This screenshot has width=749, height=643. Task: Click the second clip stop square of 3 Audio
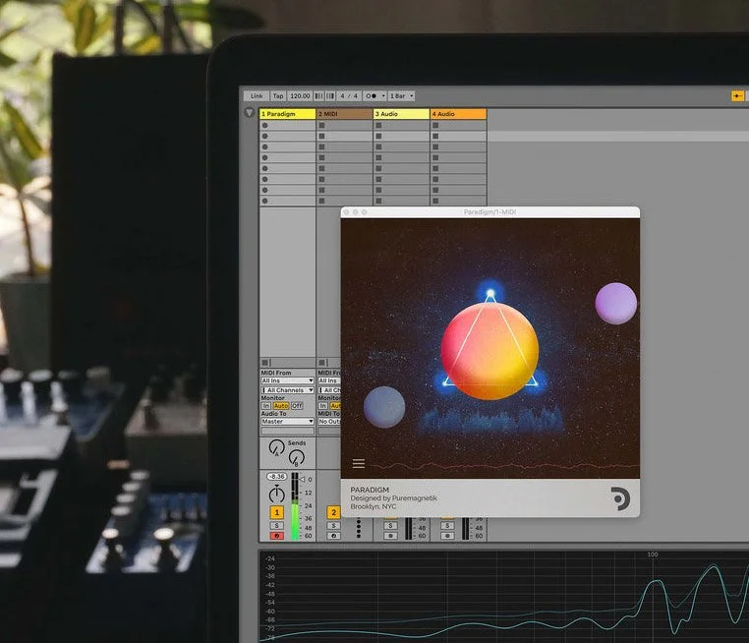pyautogui.click(x=378, y=136)
